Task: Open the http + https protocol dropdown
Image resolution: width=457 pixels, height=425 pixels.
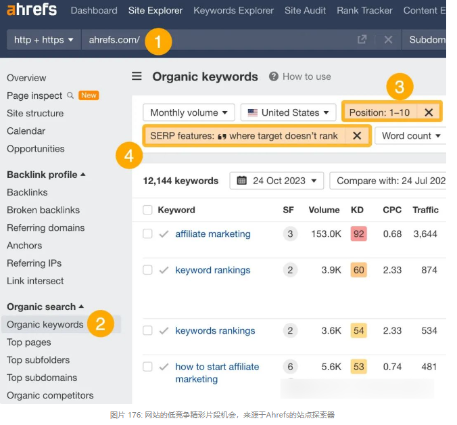Action: [x=44, y=39]
